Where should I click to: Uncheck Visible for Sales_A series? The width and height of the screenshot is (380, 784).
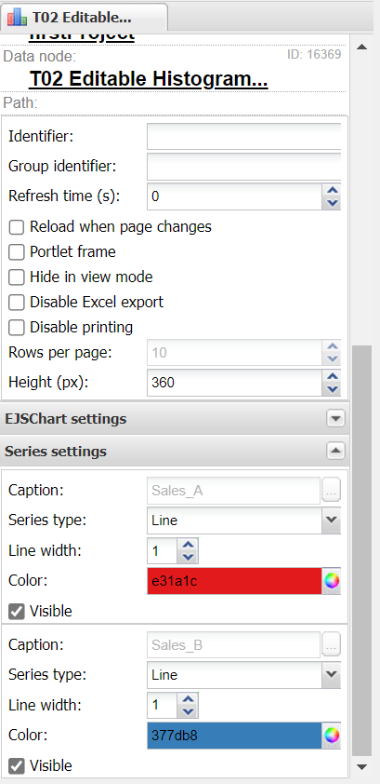(x=17, y=611)
